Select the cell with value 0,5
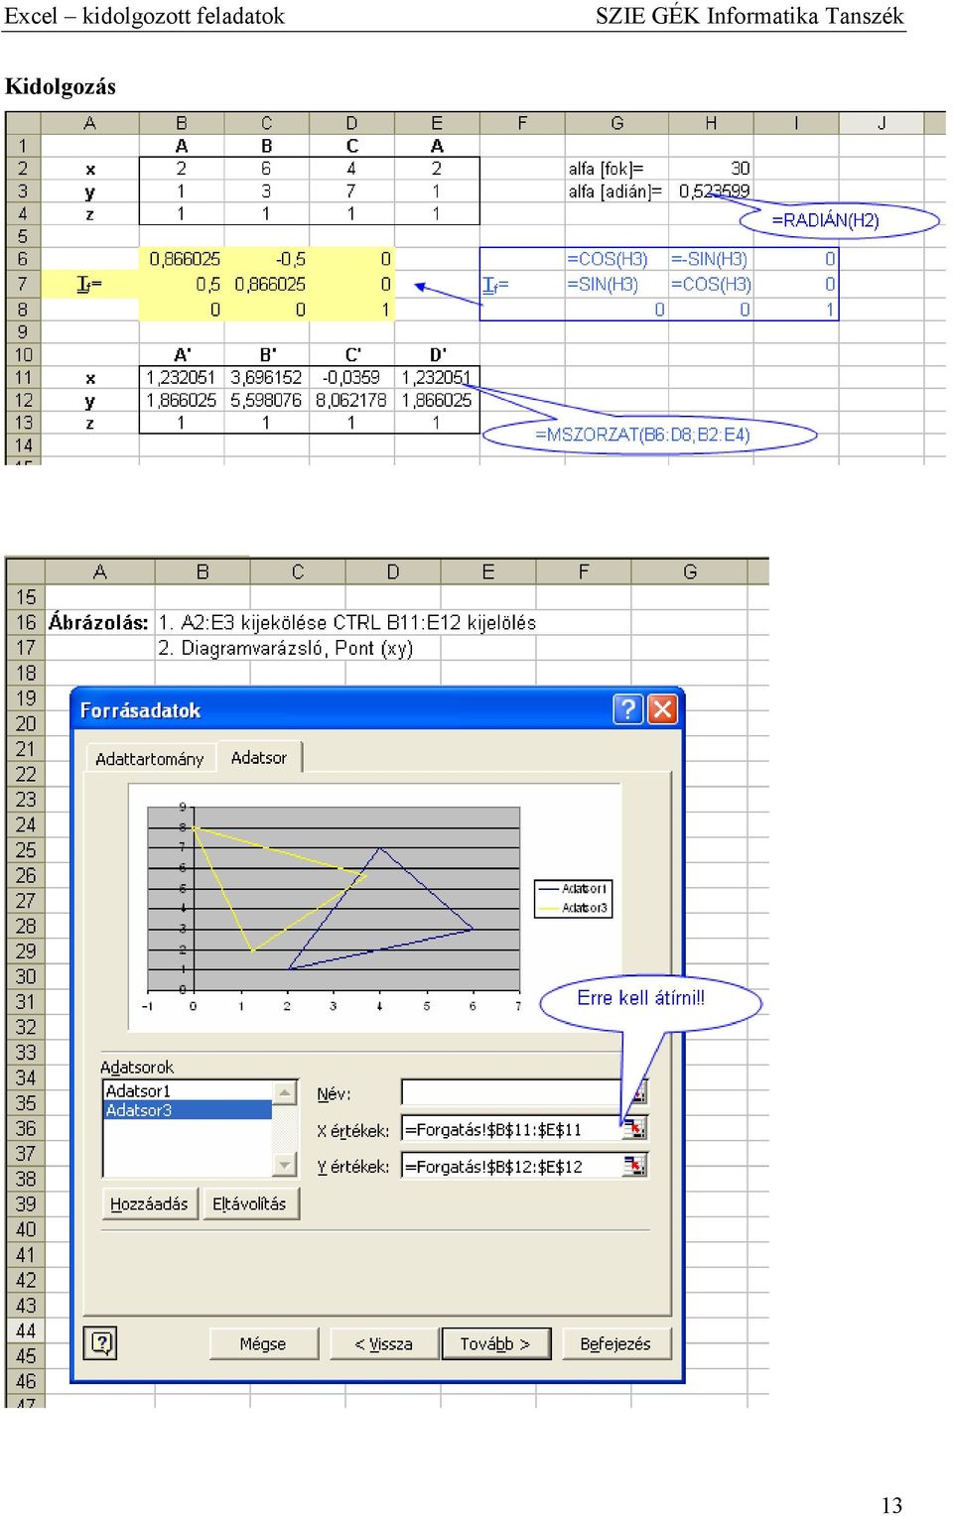 tap(182, 284)
